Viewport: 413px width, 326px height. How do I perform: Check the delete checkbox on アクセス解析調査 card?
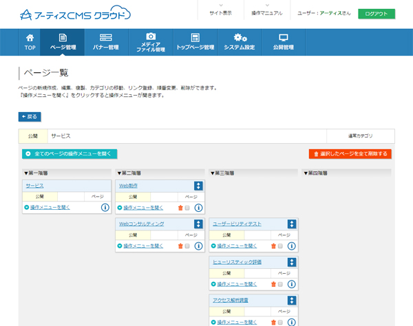click(281, 323)
